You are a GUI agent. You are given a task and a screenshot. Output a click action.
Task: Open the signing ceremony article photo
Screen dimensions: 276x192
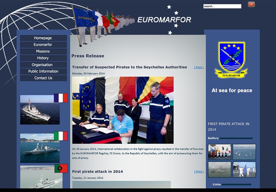(x=123, y=110)
